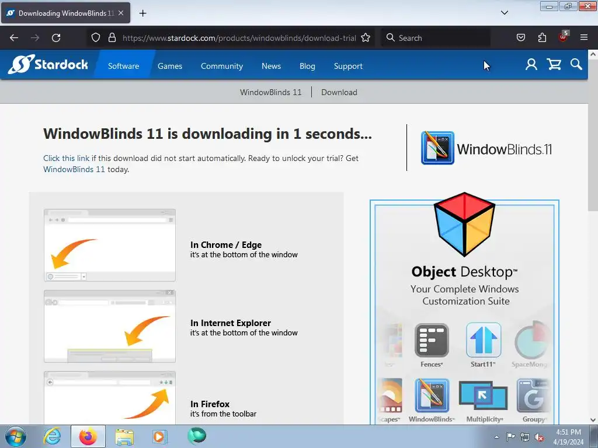Click the Stardock site search magnifier
The image size is (598, 448).
(x=576, y=64)
